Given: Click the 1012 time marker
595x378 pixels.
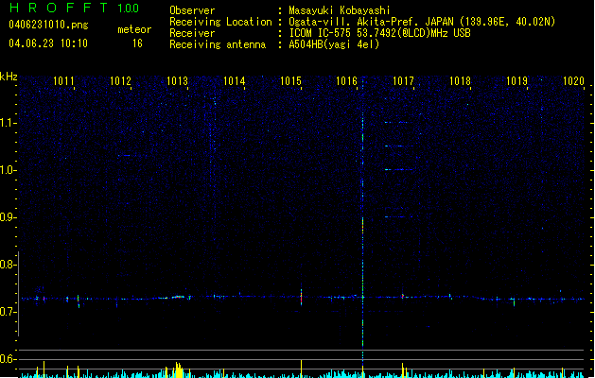Looking at the screenshot, I should point(120,81).
